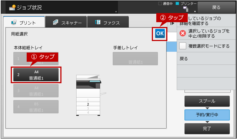Screen dimensions: 237x139
Task: Show the 完了 job list
Action: pos(207,129)
